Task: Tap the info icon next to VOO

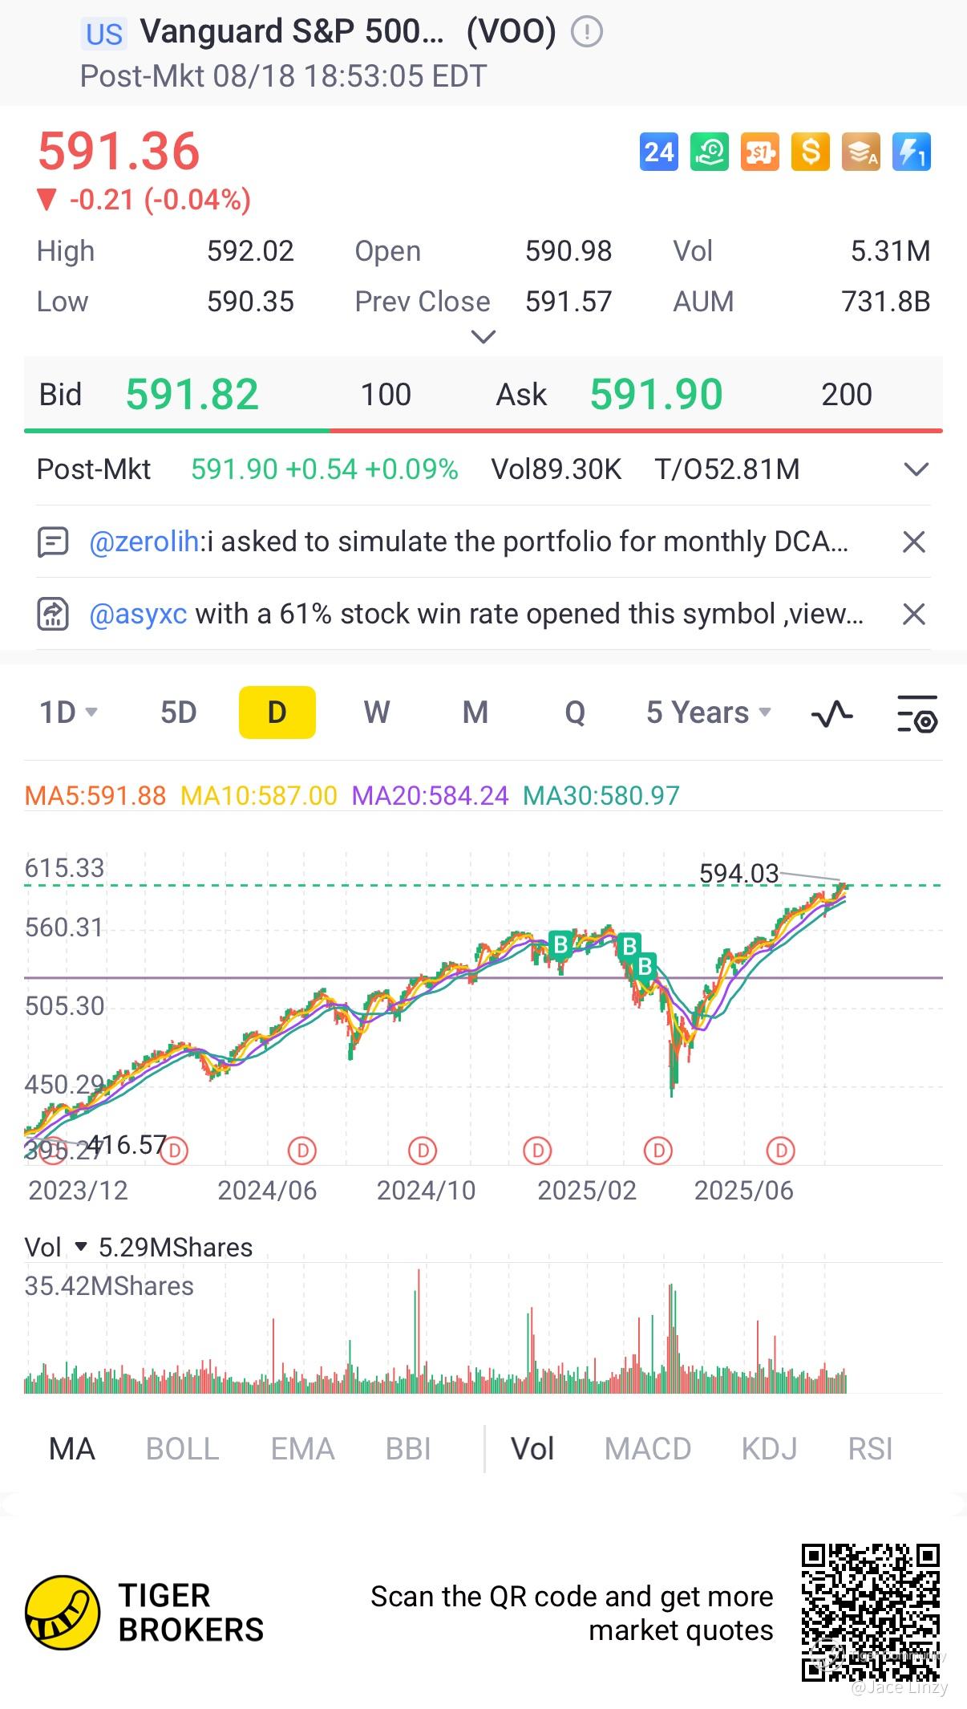Action: [x=587, y=32]
